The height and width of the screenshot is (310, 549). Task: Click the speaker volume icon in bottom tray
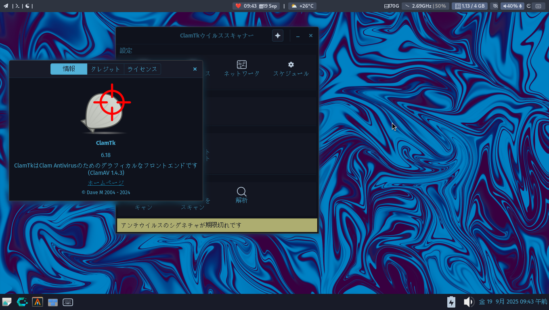[468, 302]
